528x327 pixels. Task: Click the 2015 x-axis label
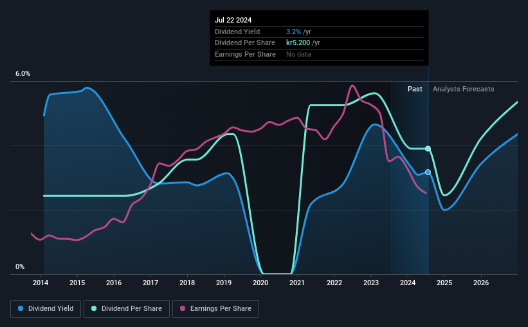77,283
